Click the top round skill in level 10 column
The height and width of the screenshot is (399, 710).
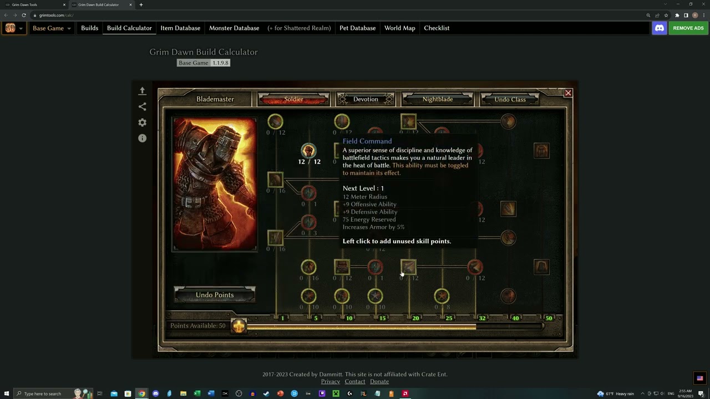342,121
